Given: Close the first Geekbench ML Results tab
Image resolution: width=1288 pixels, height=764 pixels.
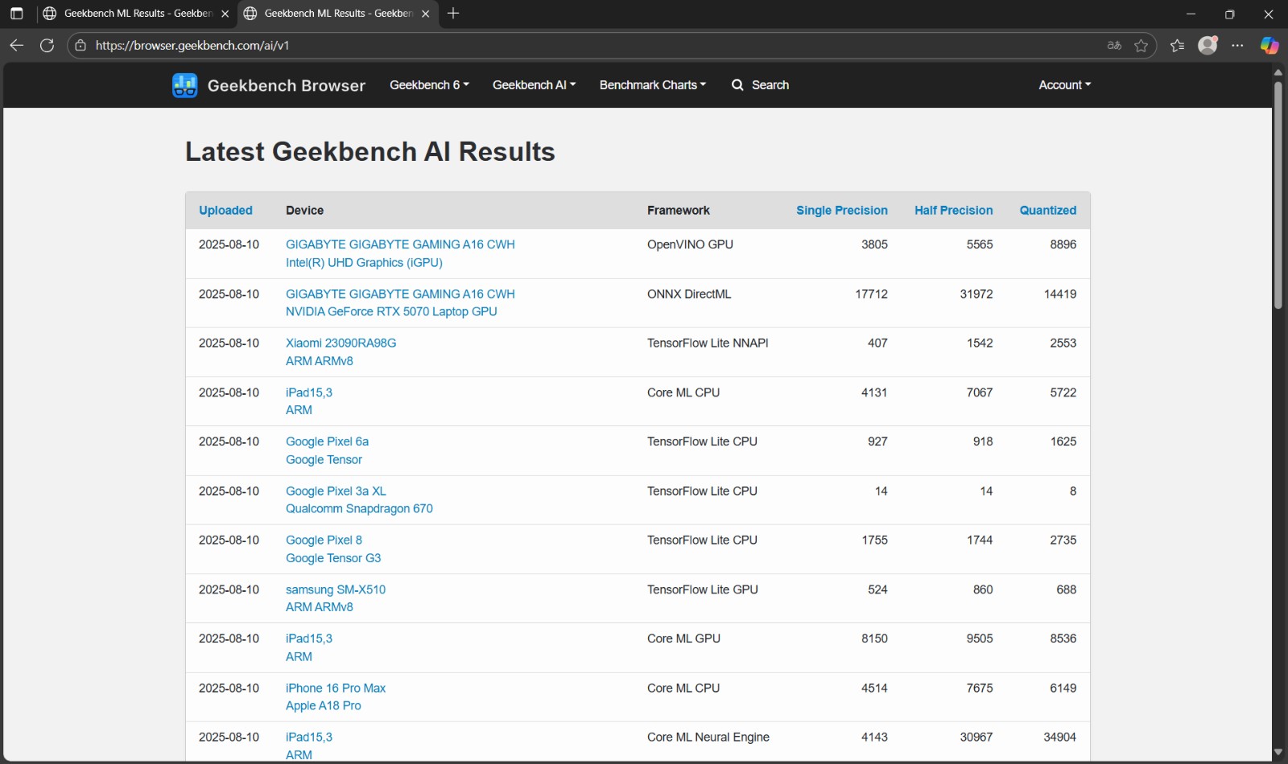Looking at the screenshot, I should coord(225,14).
